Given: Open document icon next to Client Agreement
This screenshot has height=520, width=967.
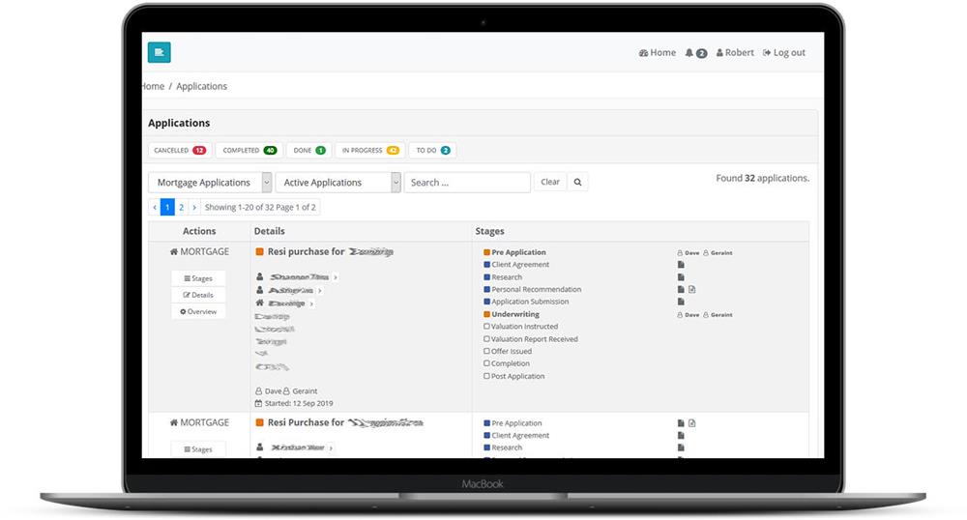Looking at the screenshot, I should point(681,265).
